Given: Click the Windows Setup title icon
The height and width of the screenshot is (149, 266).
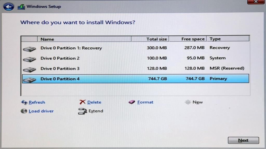Looking at the screenshot, I should pos(21,7).
